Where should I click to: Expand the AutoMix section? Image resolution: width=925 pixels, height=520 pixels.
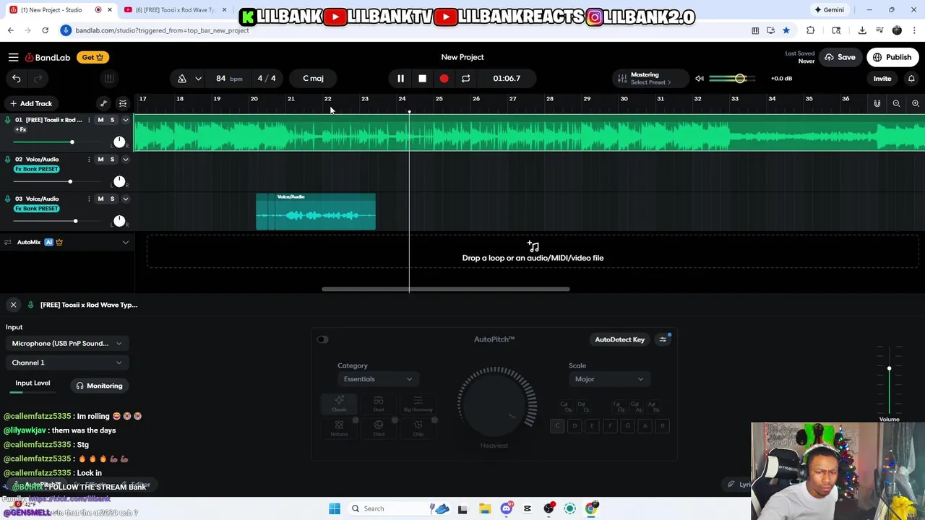[x=125, y=242]
